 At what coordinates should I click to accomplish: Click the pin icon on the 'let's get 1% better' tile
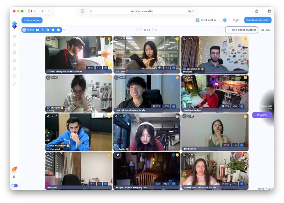coord(118,155)
